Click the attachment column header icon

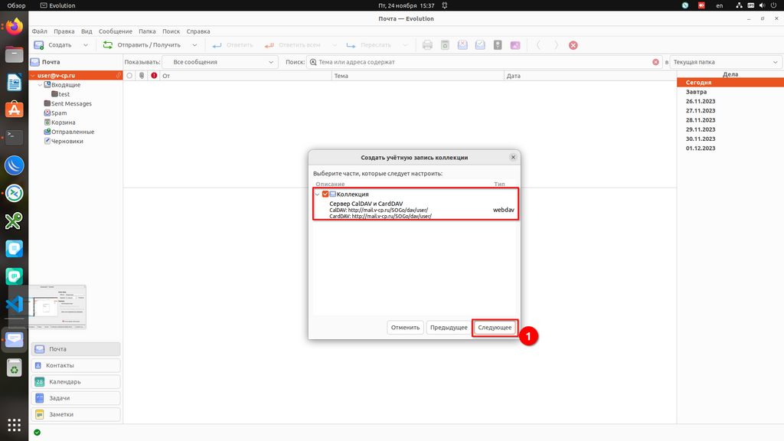pos(142,76)
